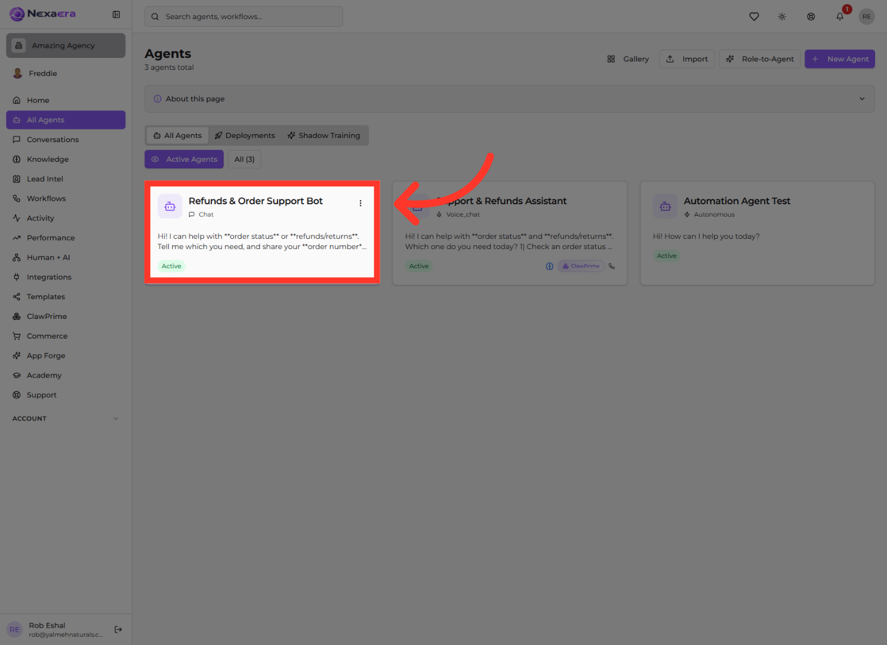The height and width of the screenshot is (645, 887).
Task: Open Lead Intel in the sidebar
Action: tap(66, 179)
